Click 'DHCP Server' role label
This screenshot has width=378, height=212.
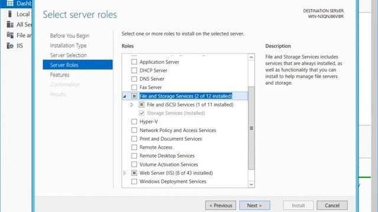[154, 71]
